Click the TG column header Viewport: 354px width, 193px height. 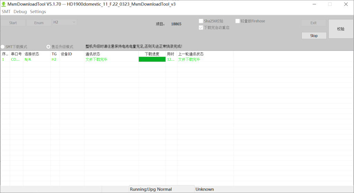[x=55, y=54]
